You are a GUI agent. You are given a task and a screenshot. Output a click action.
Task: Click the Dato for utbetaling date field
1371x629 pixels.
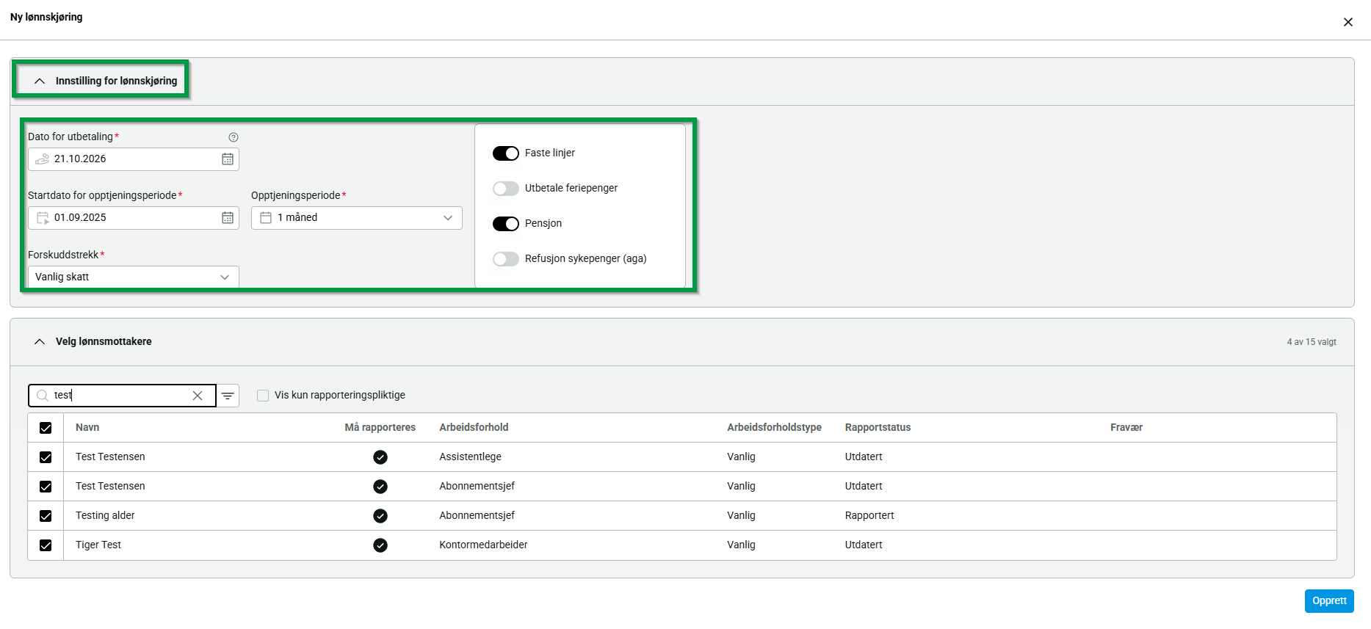coord(134,159)
